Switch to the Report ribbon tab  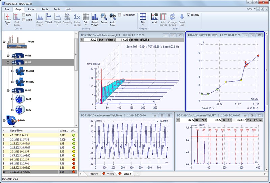[32, 9]
